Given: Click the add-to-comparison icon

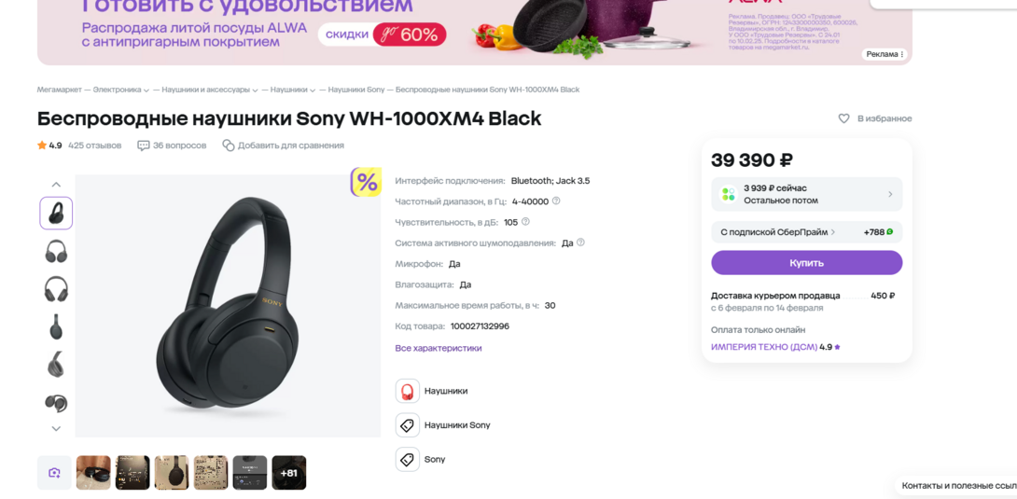Looking at the screenshot, I should pyautogui.click(x=228, y=146).
